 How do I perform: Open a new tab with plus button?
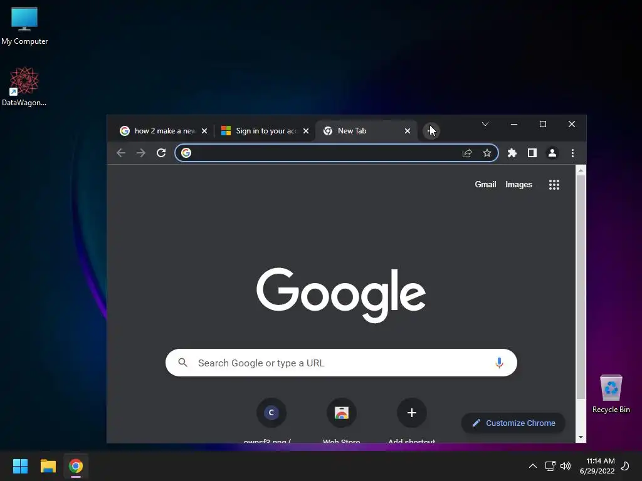tap(431, 131)
